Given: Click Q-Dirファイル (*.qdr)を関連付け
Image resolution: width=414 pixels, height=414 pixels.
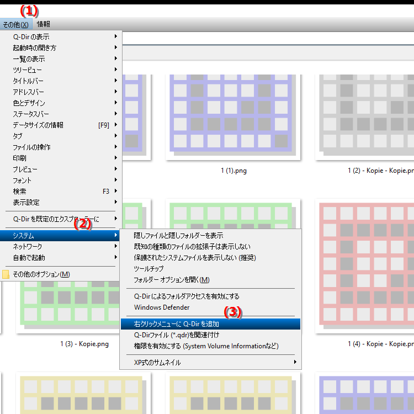Looking at the screenshot, I should (x=210, y=335).
